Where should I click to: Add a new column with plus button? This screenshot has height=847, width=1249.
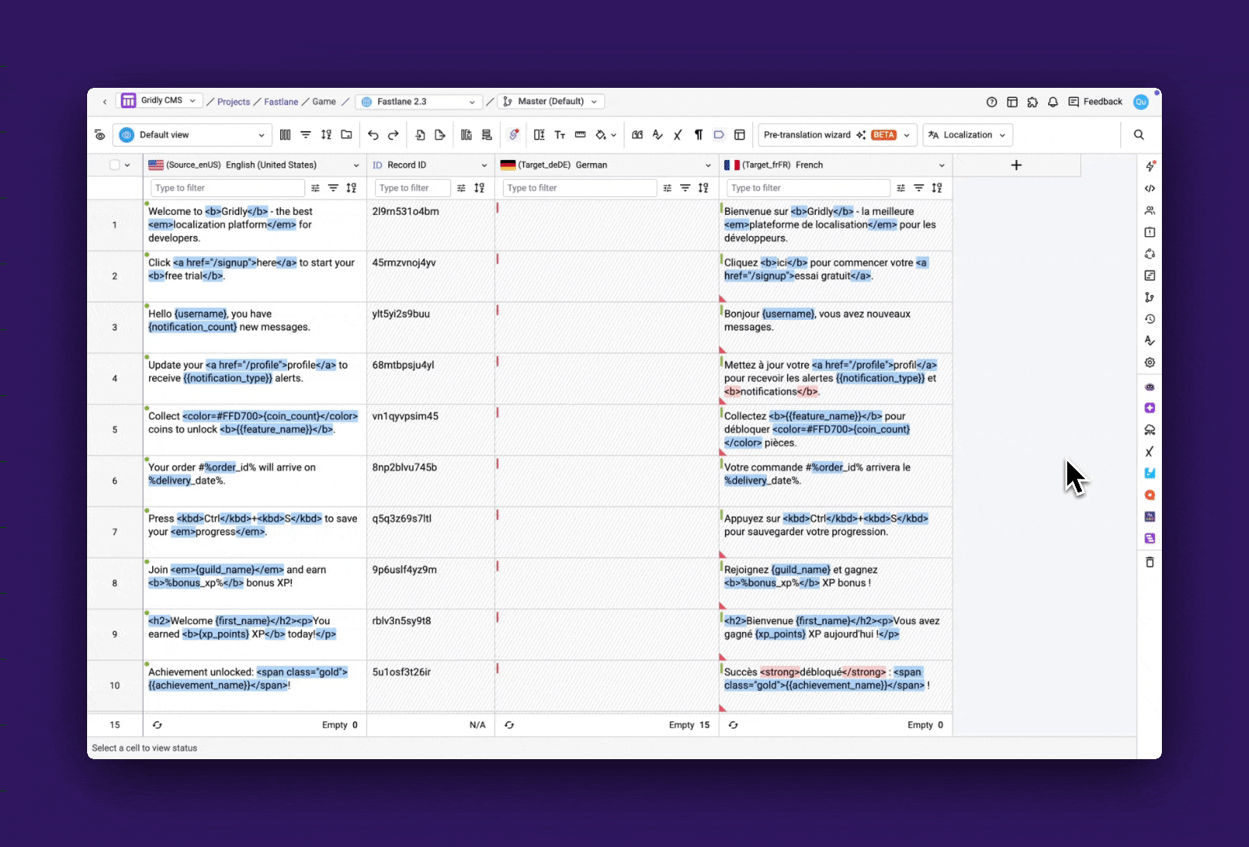pyautogui.click(x=1016, y=165)
